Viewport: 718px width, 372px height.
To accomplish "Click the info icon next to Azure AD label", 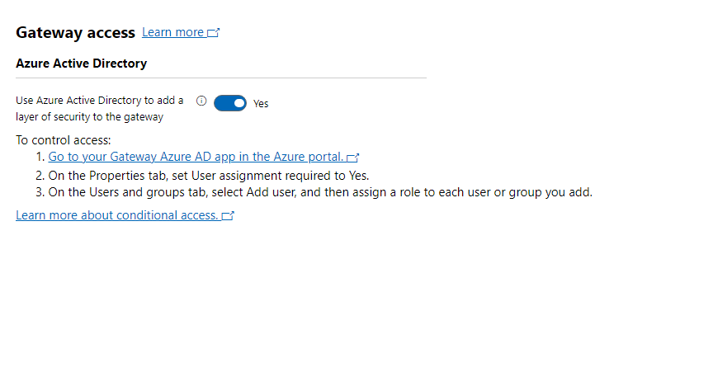I will (x=201, y=101).
